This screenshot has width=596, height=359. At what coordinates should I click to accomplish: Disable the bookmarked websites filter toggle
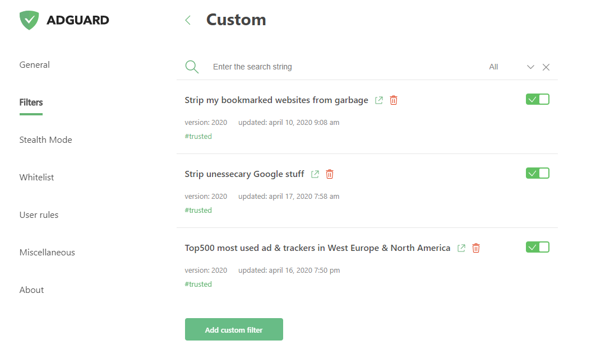pos(537,99)
